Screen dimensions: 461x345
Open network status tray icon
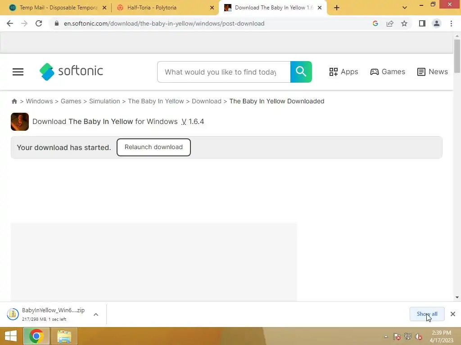408,336
